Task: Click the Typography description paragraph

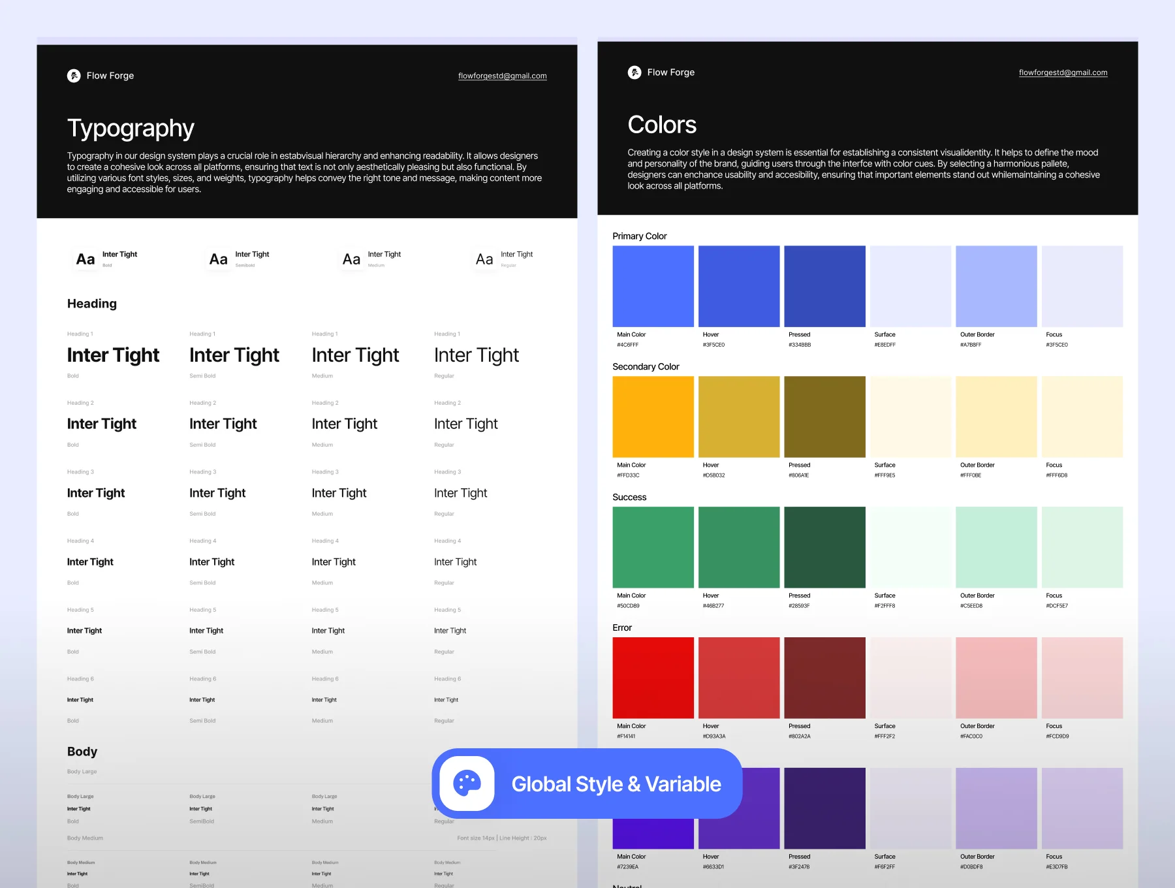Action: [x=304, y=172]
